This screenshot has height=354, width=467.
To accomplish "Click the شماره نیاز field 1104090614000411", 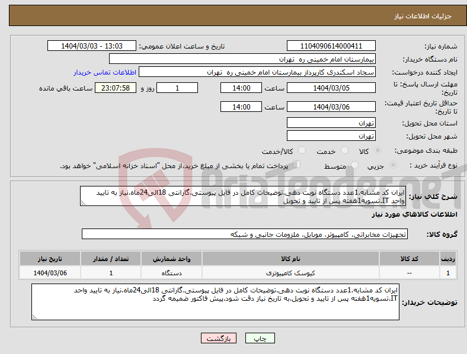I will 331,46.
